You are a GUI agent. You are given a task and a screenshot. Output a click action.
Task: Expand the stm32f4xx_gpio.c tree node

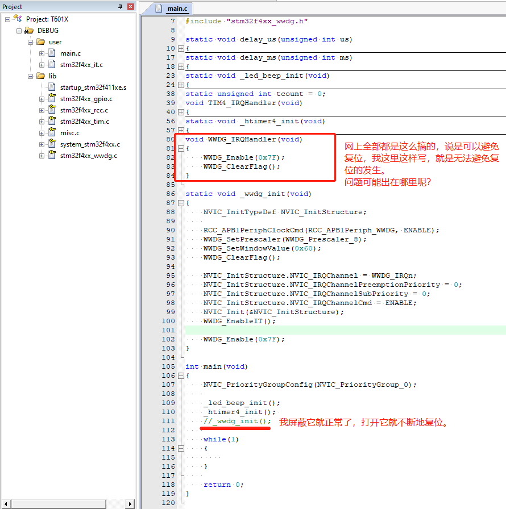coord(40,98)
